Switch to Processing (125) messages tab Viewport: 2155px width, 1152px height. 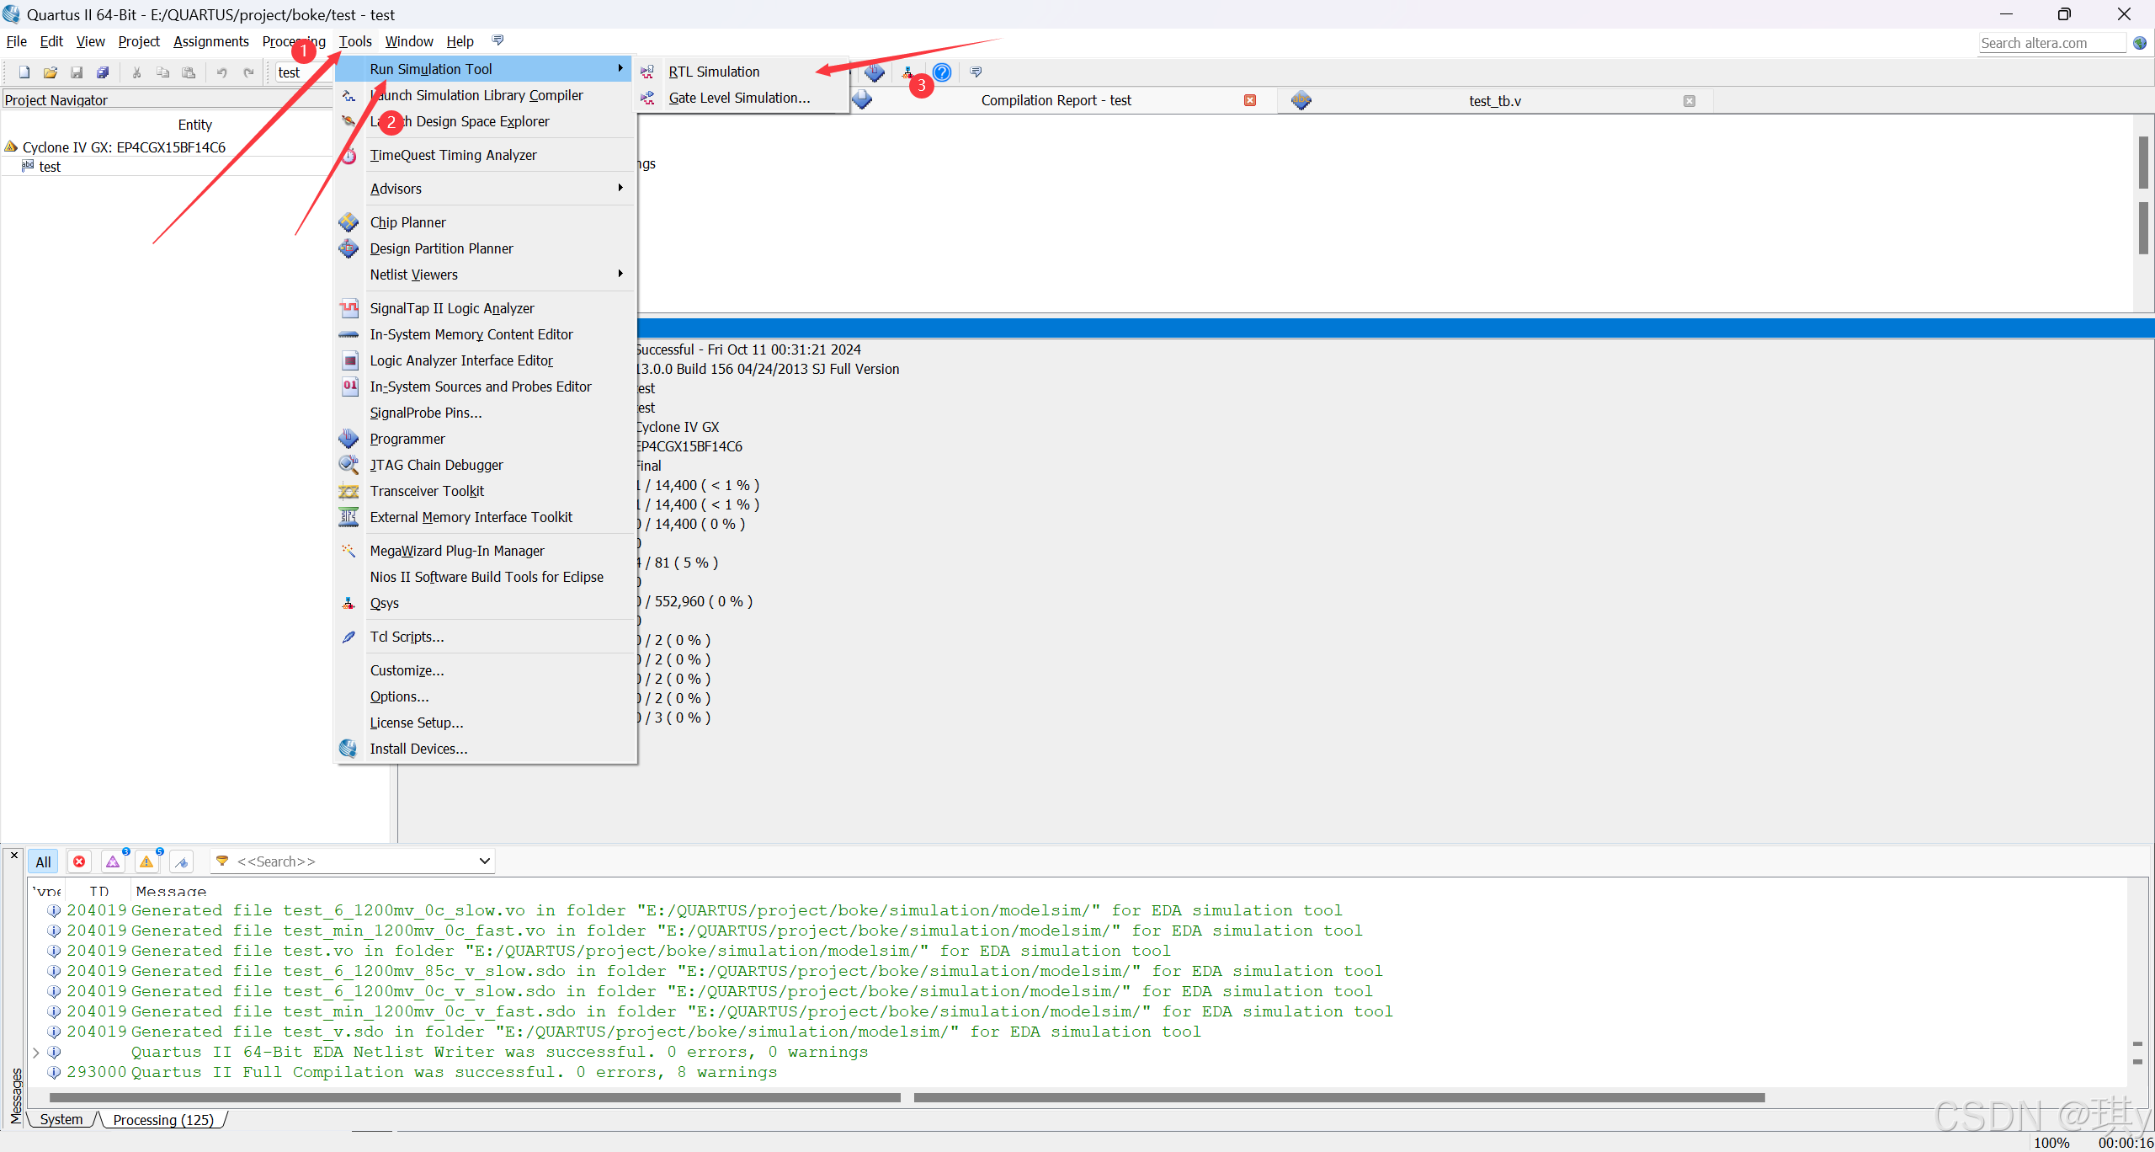click(x=163, y=1120)
